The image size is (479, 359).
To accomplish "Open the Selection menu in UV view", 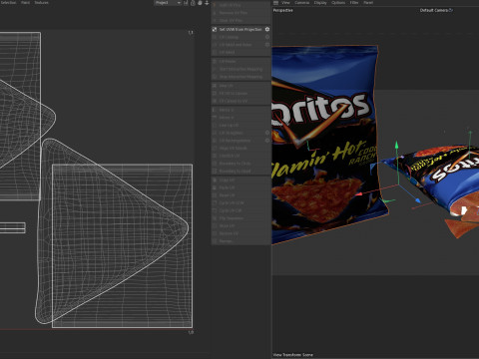I will tap(9, 3).
